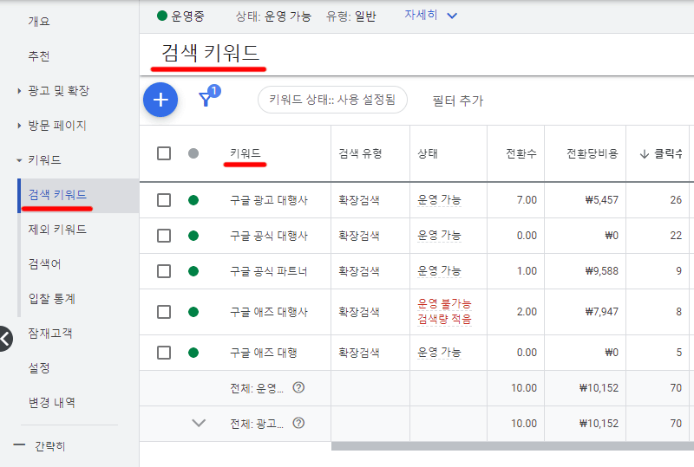Expand the 자세히 details dropdown

click(430, 16)
